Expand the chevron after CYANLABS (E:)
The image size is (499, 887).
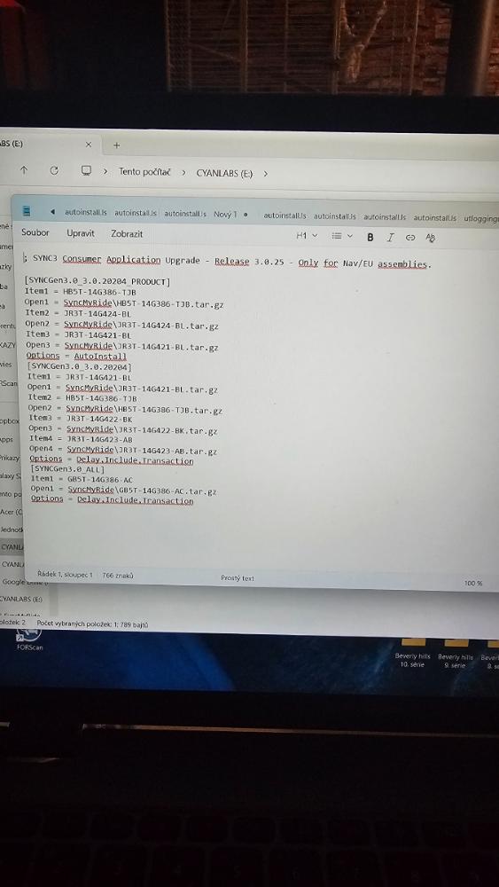(266, 173)
